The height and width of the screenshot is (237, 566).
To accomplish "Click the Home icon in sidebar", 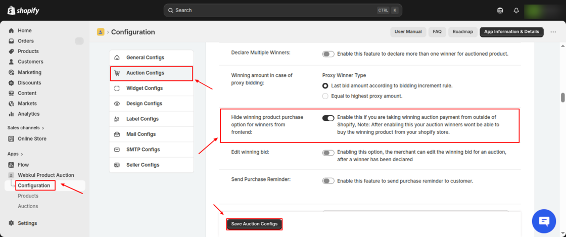I will [x=11, y=31].
